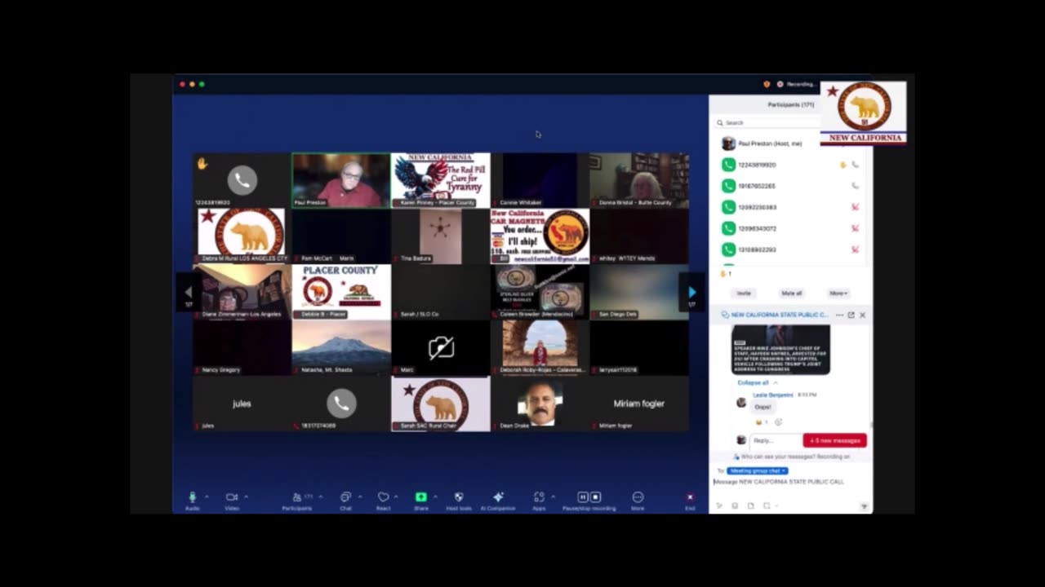Pop out the chat panel window icon

[851, 315]
